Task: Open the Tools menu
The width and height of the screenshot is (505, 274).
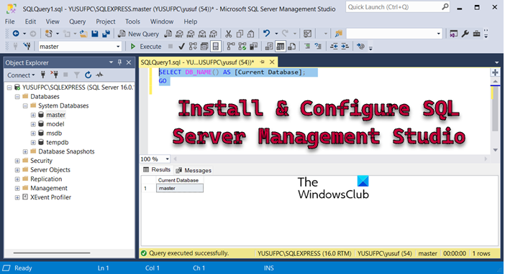Action: (132, 22)
